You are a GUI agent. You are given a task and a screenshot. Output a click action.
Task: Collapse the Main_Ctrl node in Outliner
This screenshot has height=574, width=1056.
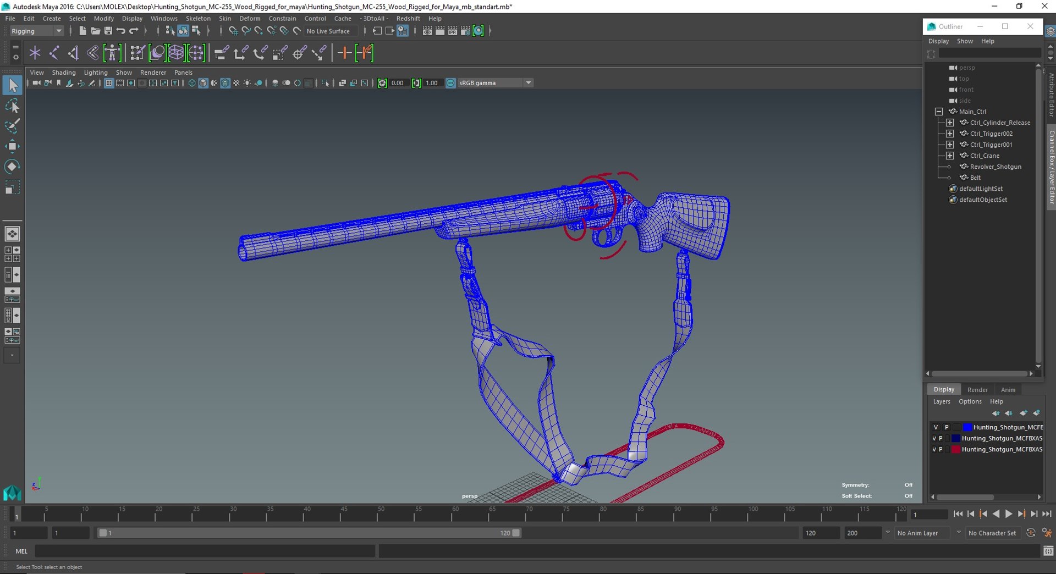(x=939, y=112)
